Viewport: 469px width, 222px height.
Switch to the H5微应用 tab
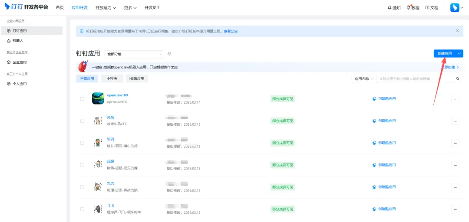pyautogui.click(x=137, y=79)
